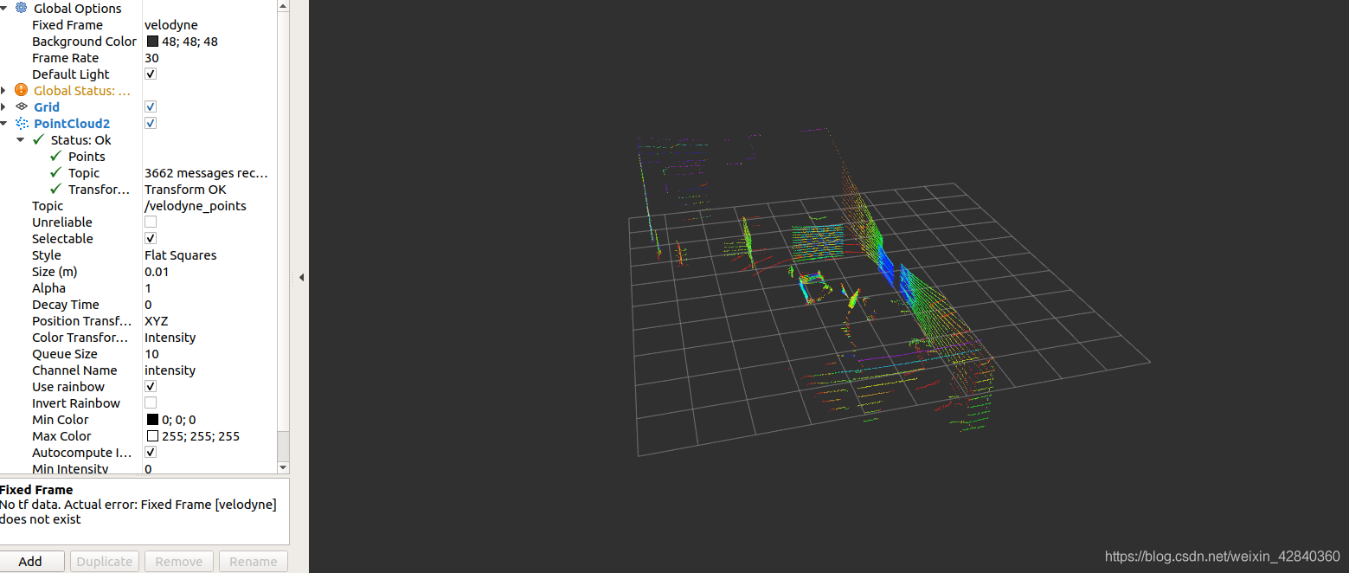This screenshot has width=1349, height=573.
Task: Enable the Invert Rainbow checkbox
Action: point(150,402)
